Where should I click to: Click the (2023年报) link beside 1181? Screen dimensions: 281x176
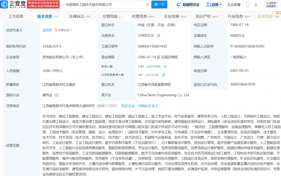point(154,67)
